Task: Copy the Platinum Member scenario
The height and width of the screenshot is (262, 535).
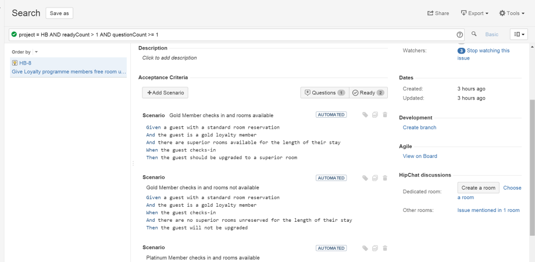Action: 375,249
